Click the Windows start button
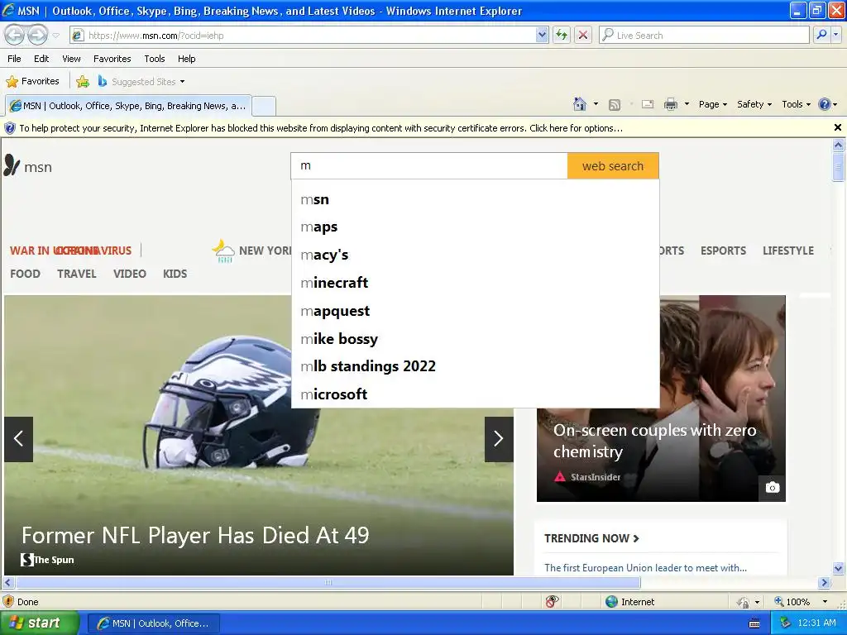This screenshot has height=635, width=847. pyautogui.click(x=40, y=623)
